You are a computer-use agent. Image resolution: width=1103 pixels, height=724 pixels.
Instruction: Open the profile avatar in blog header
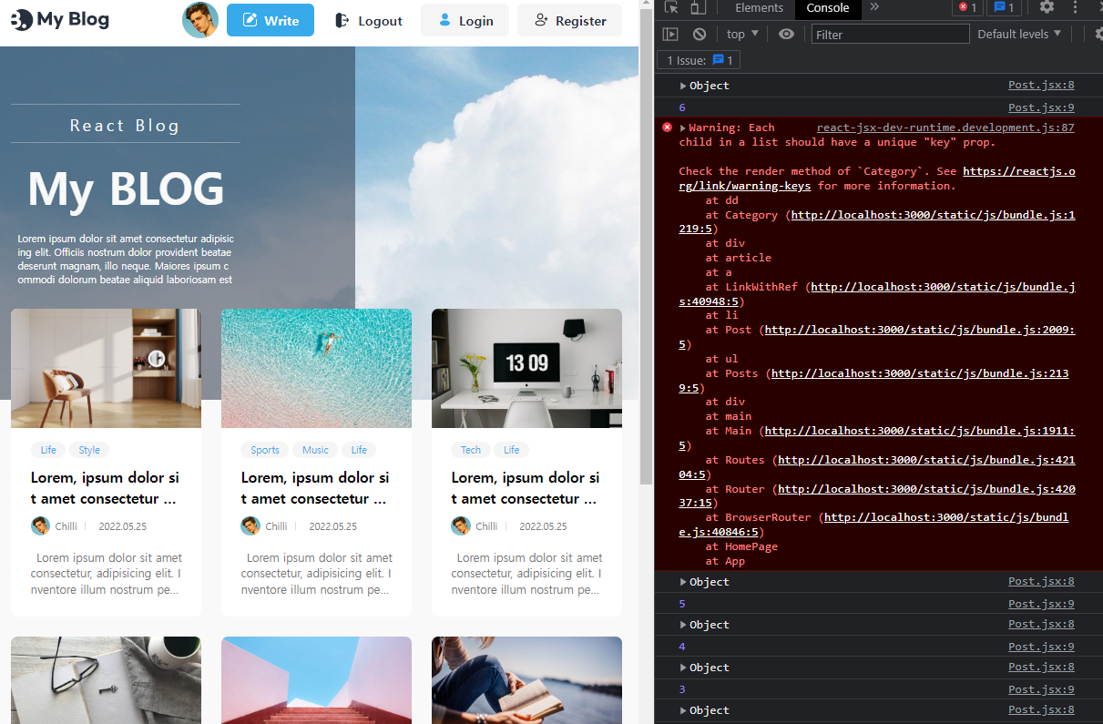click(x=200, y=20)
